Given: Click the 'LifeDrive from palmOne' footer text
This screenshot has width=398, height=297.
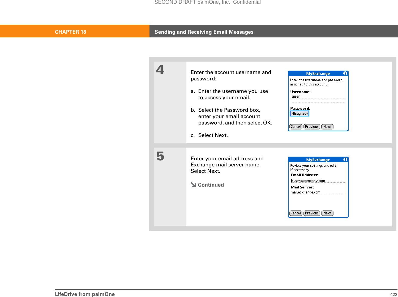Looking at the screenshot, I should point(85,294).
